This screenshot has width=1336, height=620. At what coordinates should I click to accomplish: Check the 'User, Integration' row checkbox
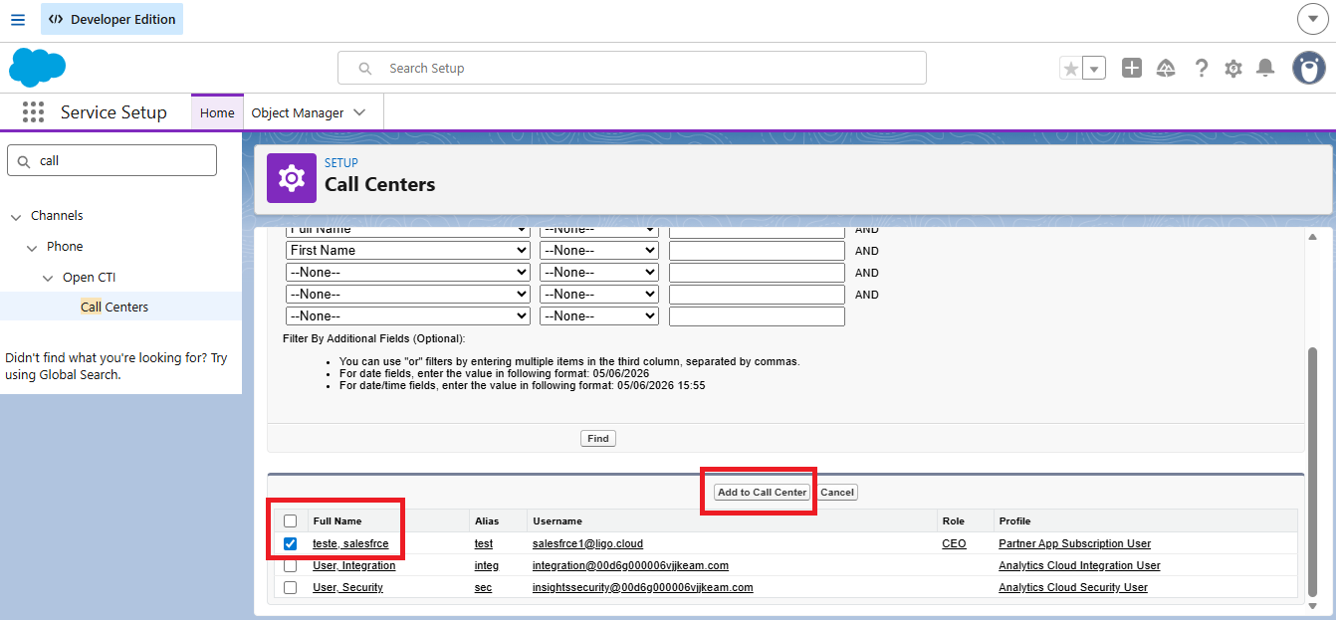point(290,565)
